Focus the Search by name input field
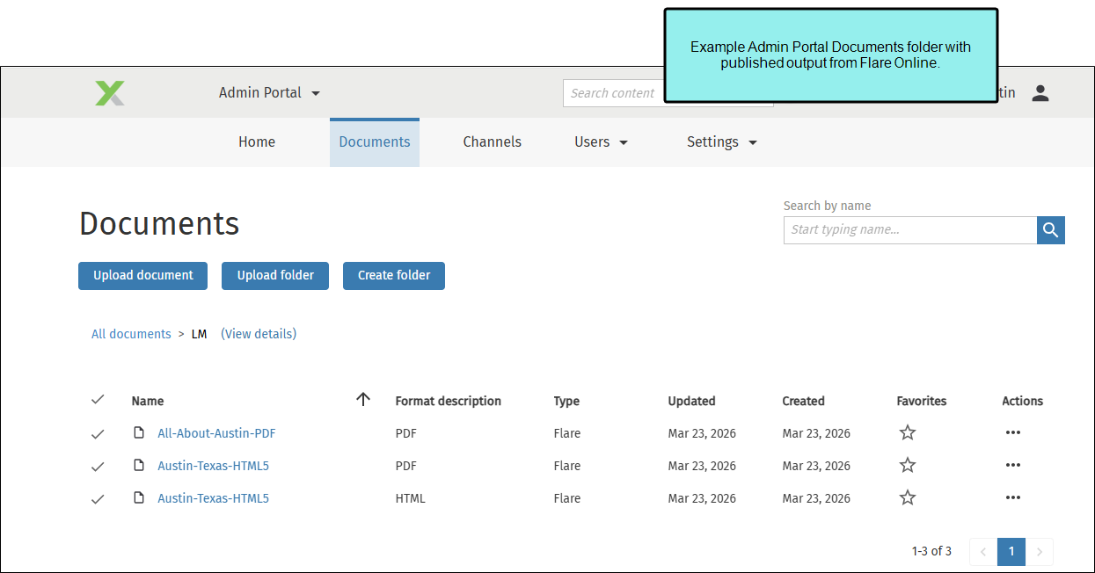 point(909,230)
